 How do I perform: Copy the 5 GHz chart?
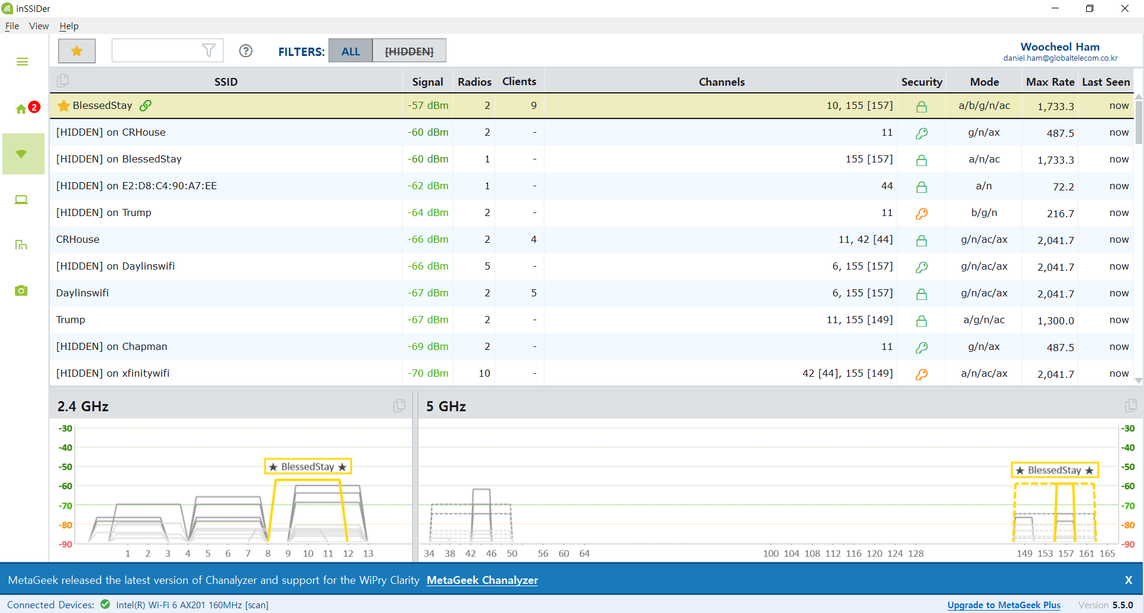point(1130,406)
